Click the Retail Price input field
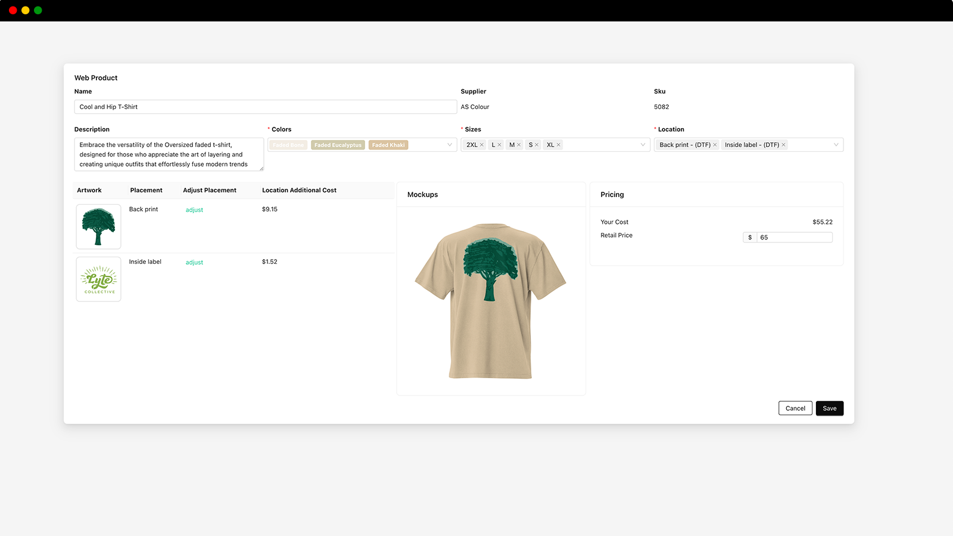The width and height of the screenshot is (953, 536). (x=795, y=237)
